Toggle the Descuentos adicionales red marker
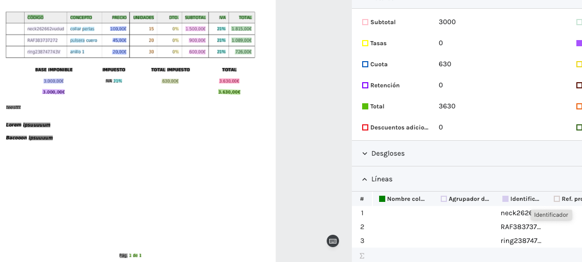 (x=365, y=127)
